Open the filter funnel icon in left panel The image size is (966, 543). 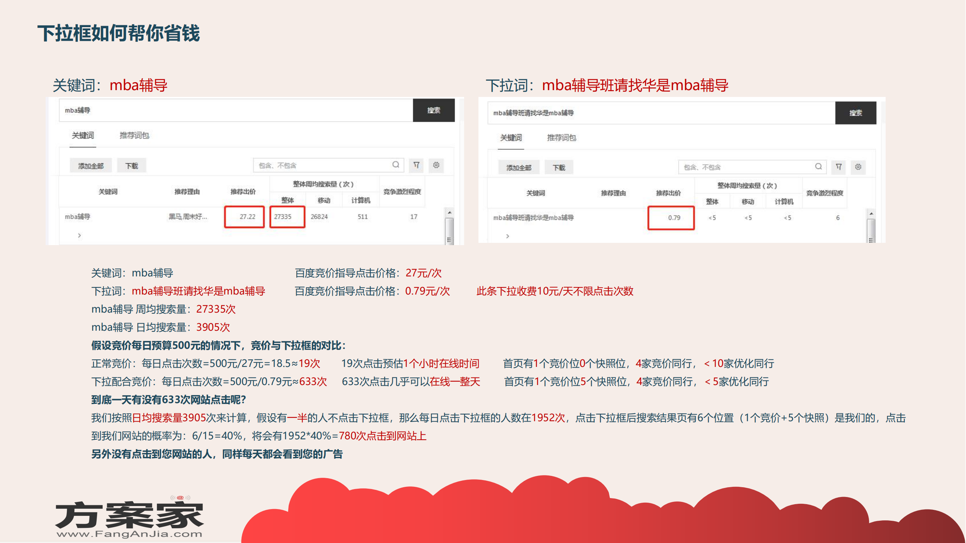(x=416, y=165)
